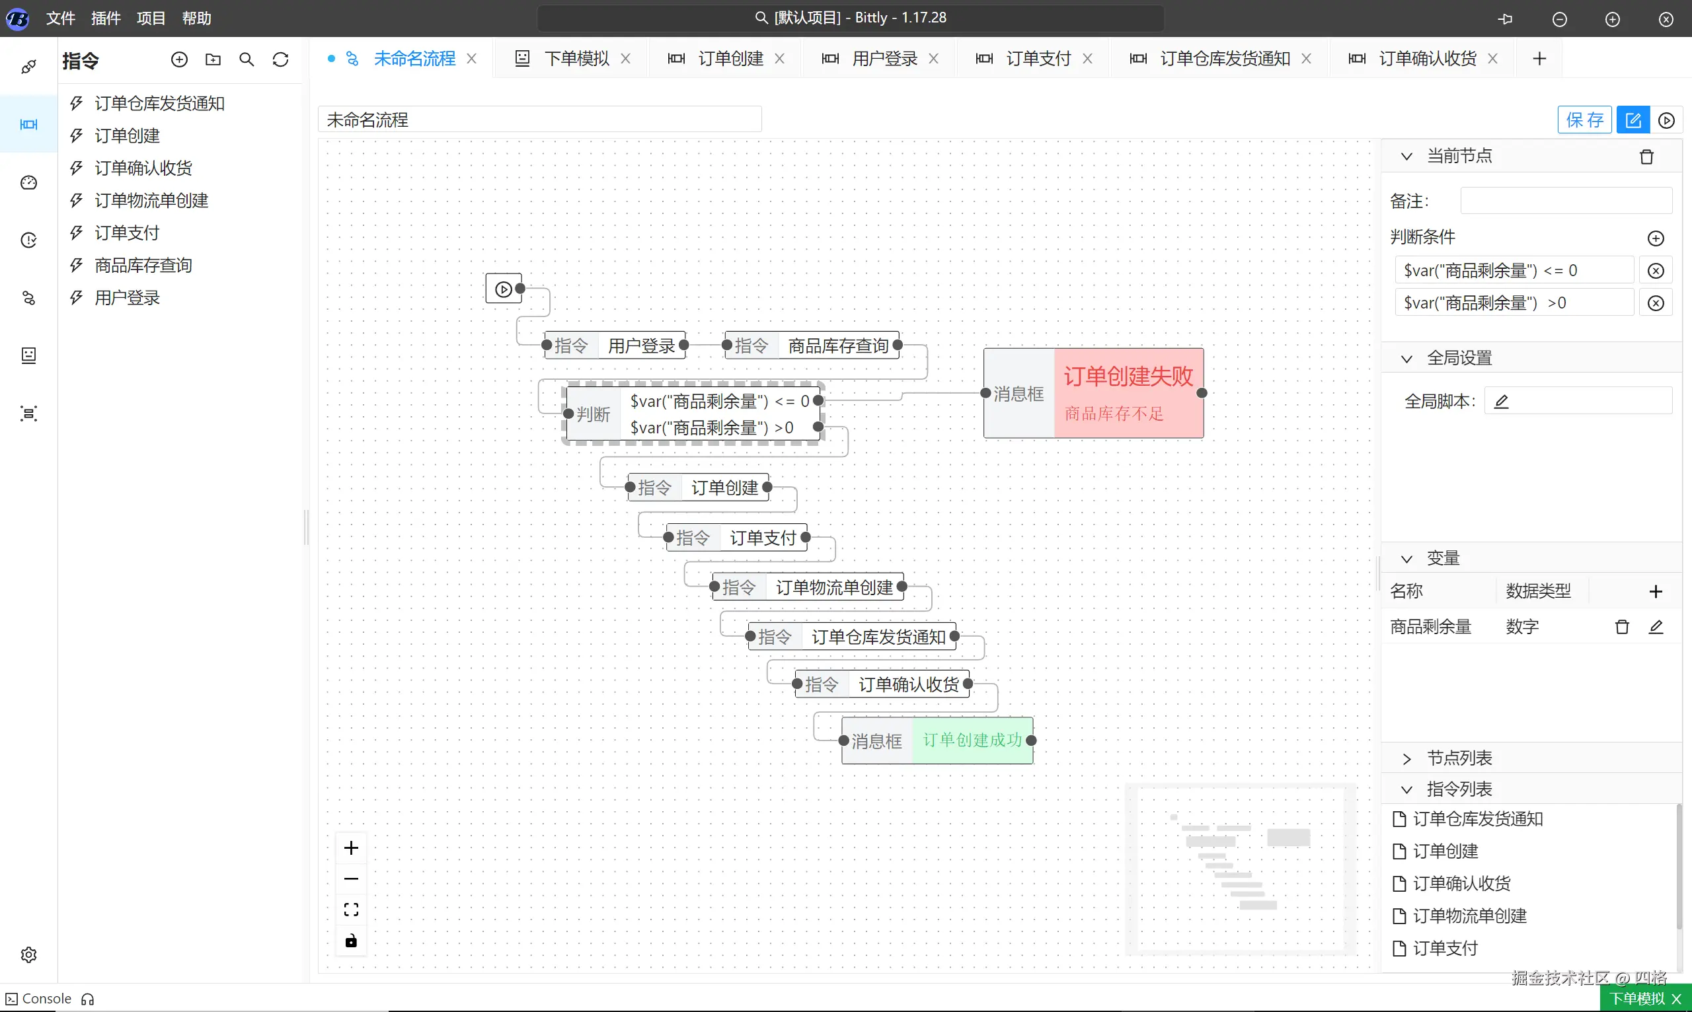Click the fit-to-screen canvas icon
Screen dimensions: 1692x1012
[x=351, y=910]
